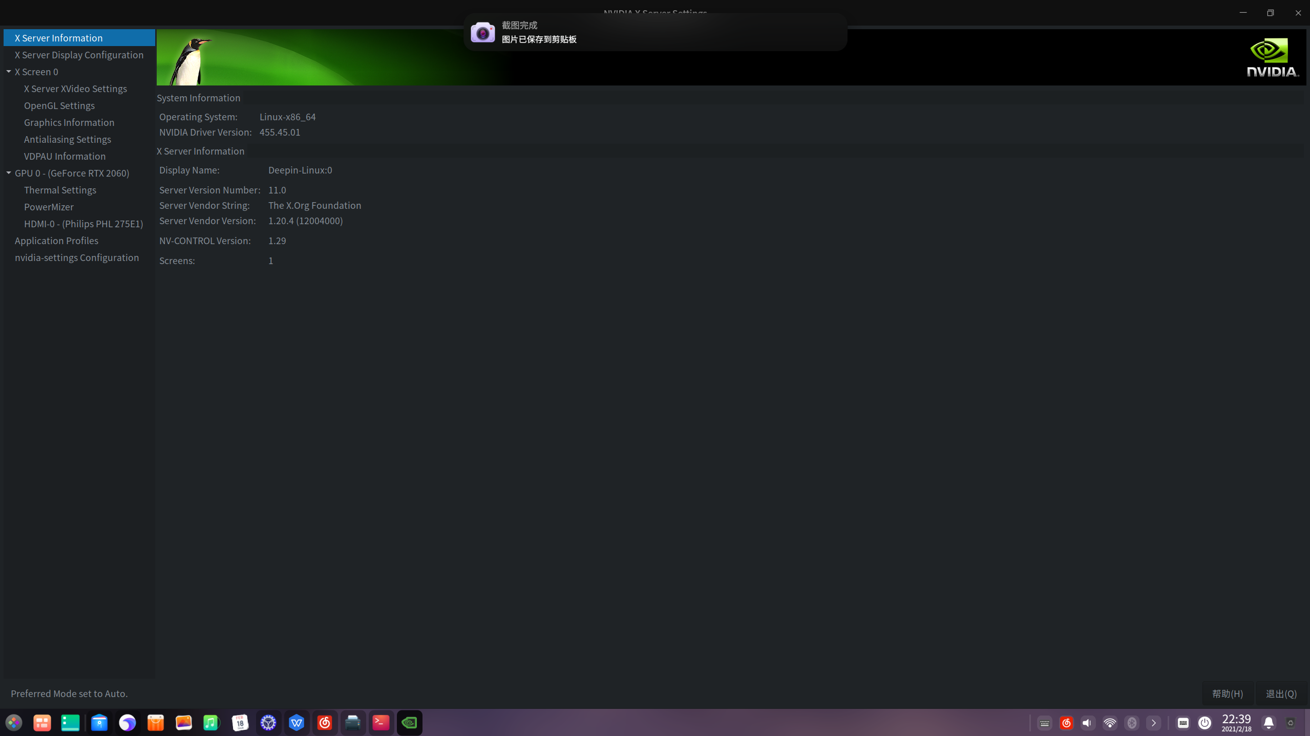Screen dimensions: 1310x736
Task: Click the power button tray icon
Action: tap(1205, 723)
